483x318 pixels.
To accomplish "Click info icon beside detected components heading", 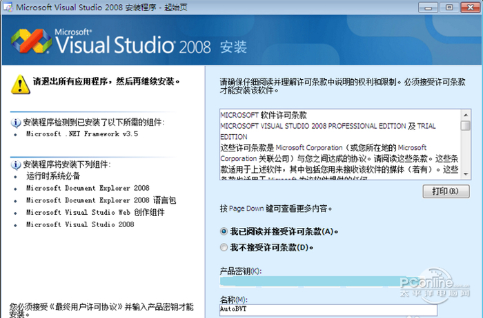I will 16,123.
